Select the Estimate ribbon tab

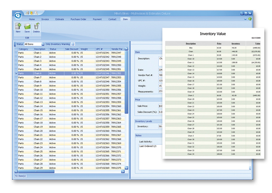[60, 19]
